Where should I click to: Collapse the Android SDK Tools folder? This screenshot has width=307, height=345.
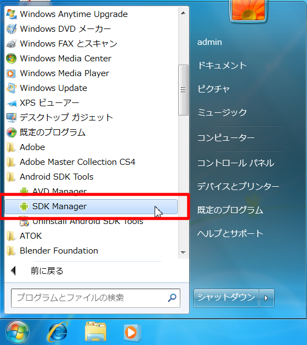point(91,177)
